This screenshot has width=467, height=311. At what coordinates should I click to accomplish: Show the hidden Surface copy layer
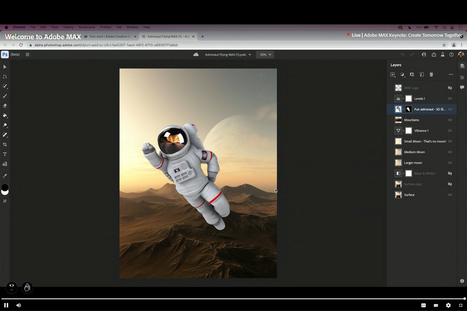pyautogui.click(x=450, y=184)
